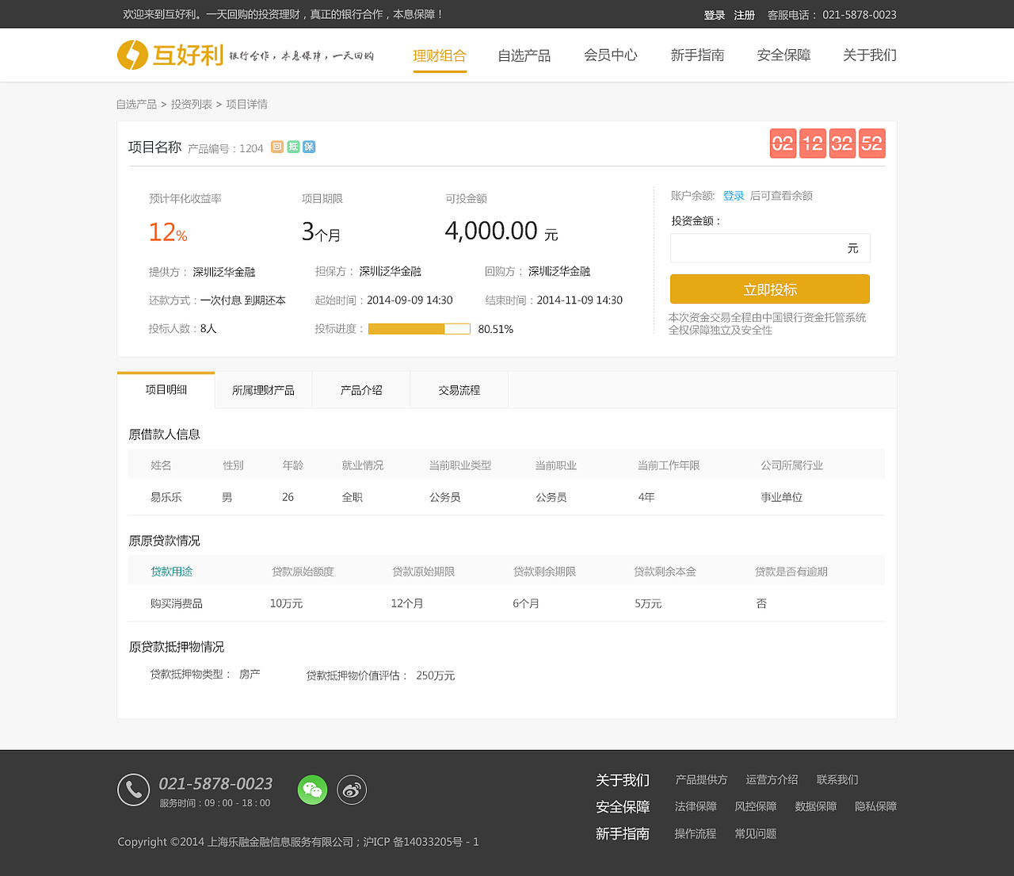Click the orange 回 badge beside 产品编号
1014x876 pixels.
pyautogui.click(x=276, y=147)
